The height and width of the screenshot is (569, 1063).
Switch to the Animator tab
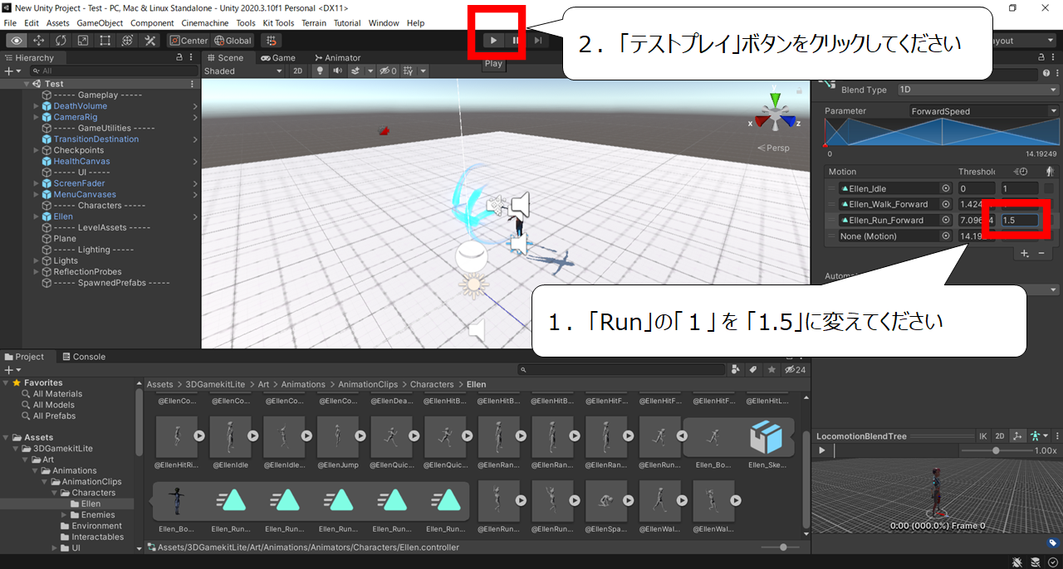(337, 58)
